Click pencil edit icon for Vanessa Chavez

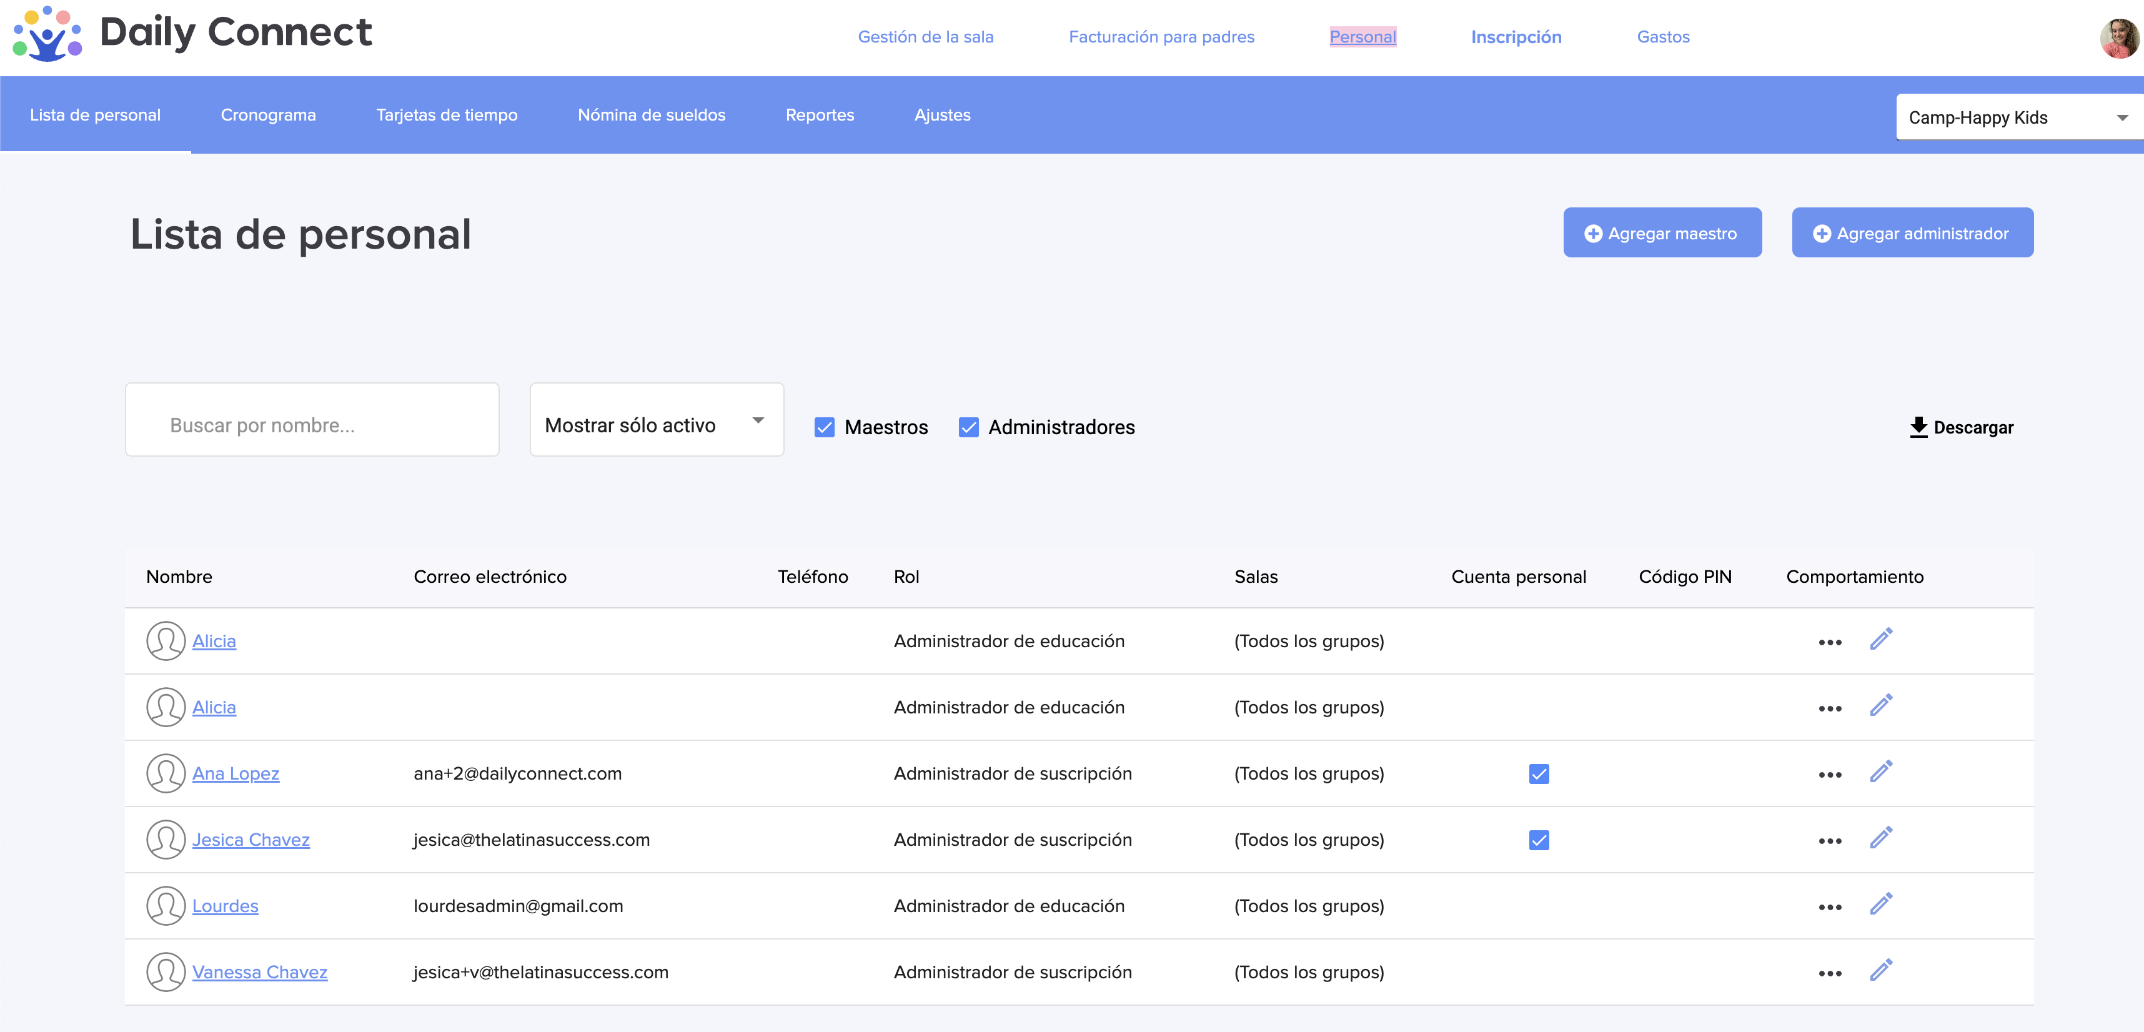click(x=1880, y=970)
